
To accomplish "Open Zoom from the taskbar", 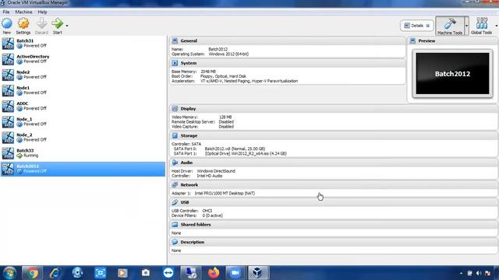I will [x=235, y=273].
